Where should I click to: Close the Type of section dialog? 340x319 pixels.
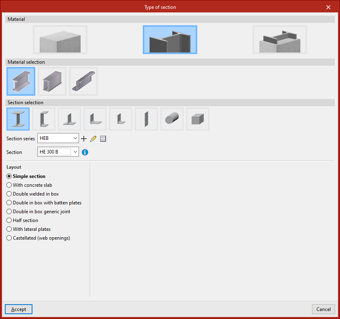point(328,7)
